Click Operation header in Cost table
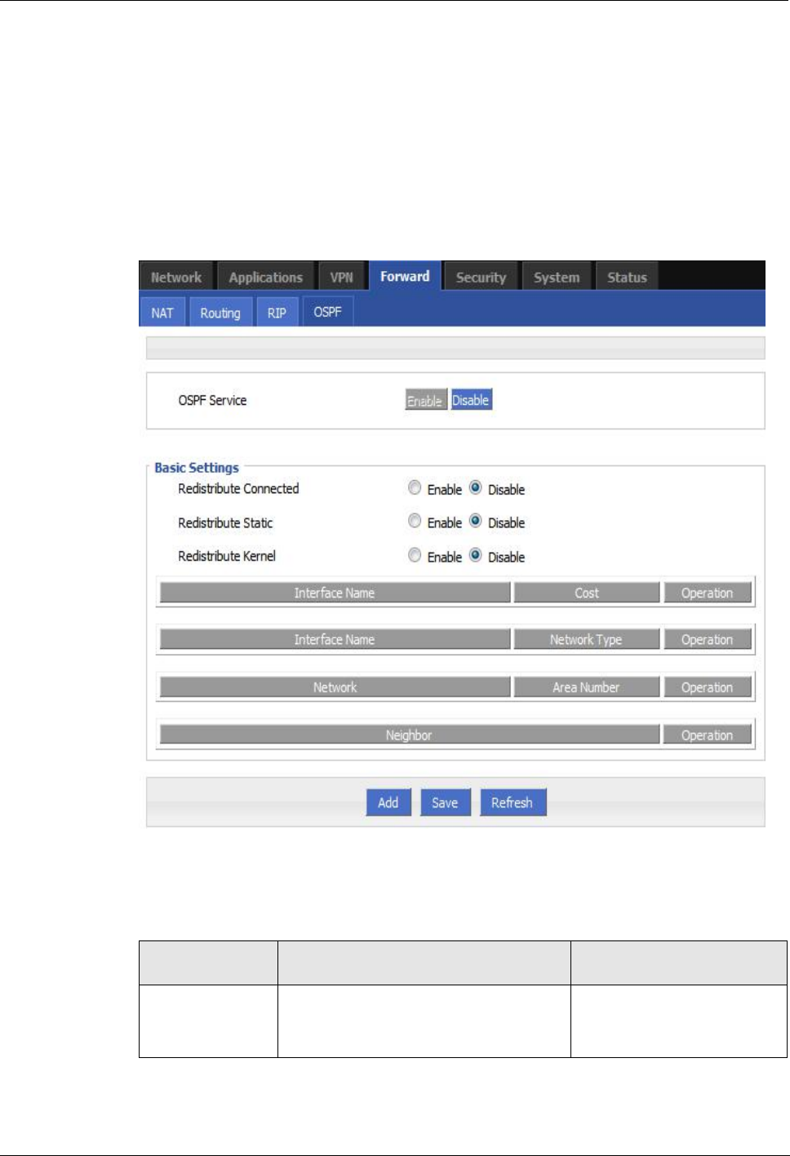 pyautogui.click(x=707, y=593)
